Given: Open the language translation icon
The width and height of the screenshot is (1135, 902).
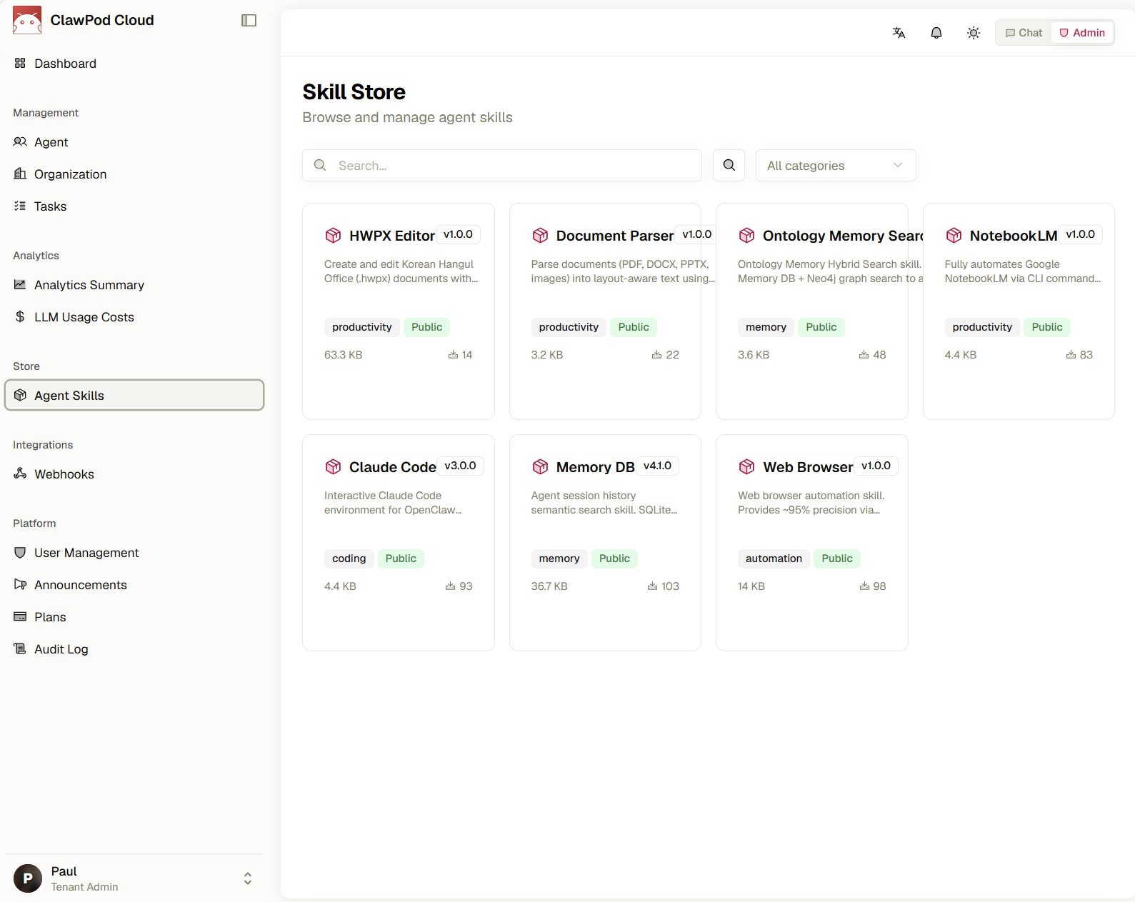Looking at the screenshot, I should [899, 33].
